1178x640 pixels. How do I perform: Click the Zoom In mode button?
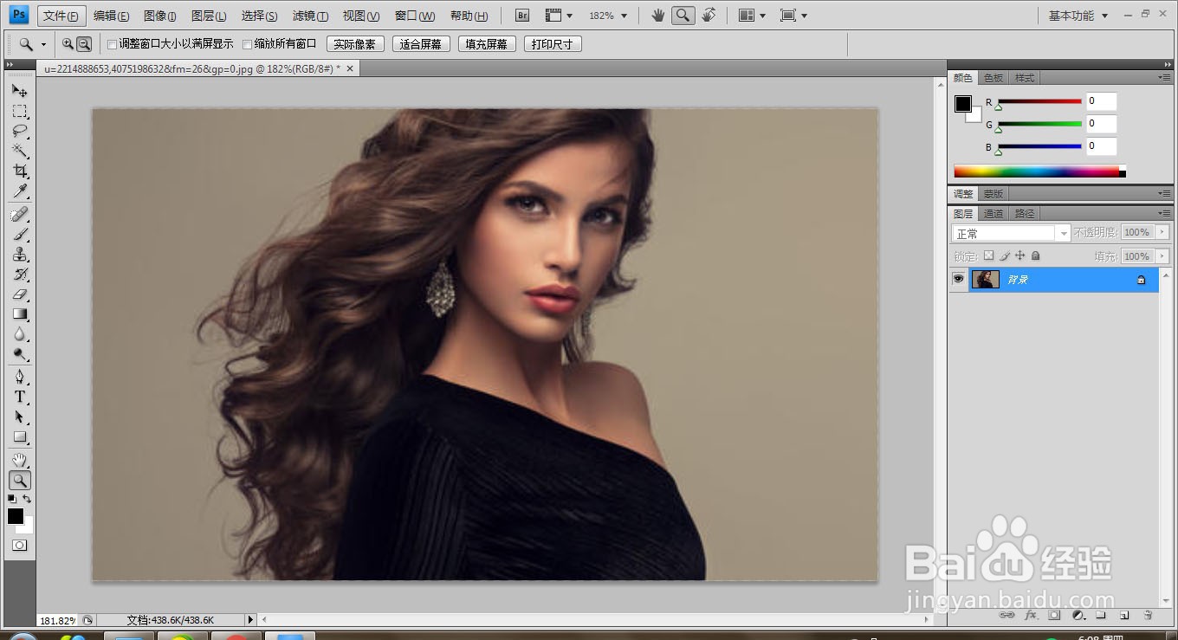pyautogui.click(x=68, y=44)
